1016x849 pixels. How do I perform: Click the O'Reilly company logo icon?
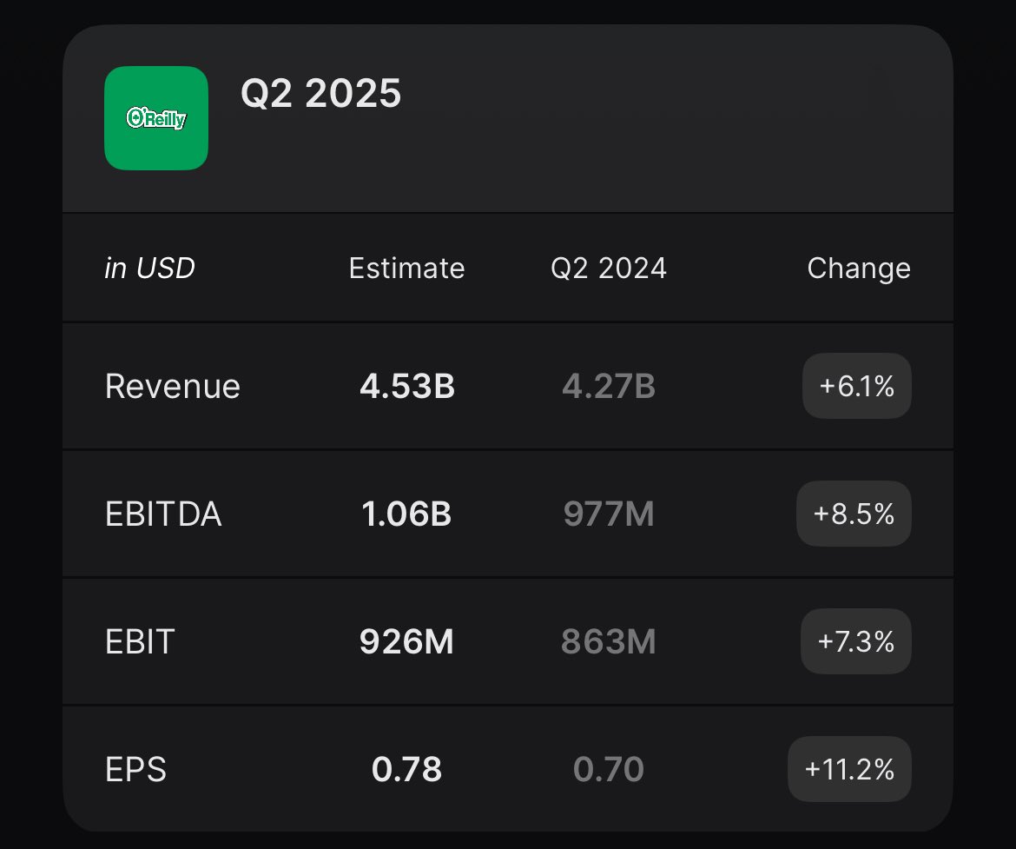pyautogui.click(x=156, y=118)
